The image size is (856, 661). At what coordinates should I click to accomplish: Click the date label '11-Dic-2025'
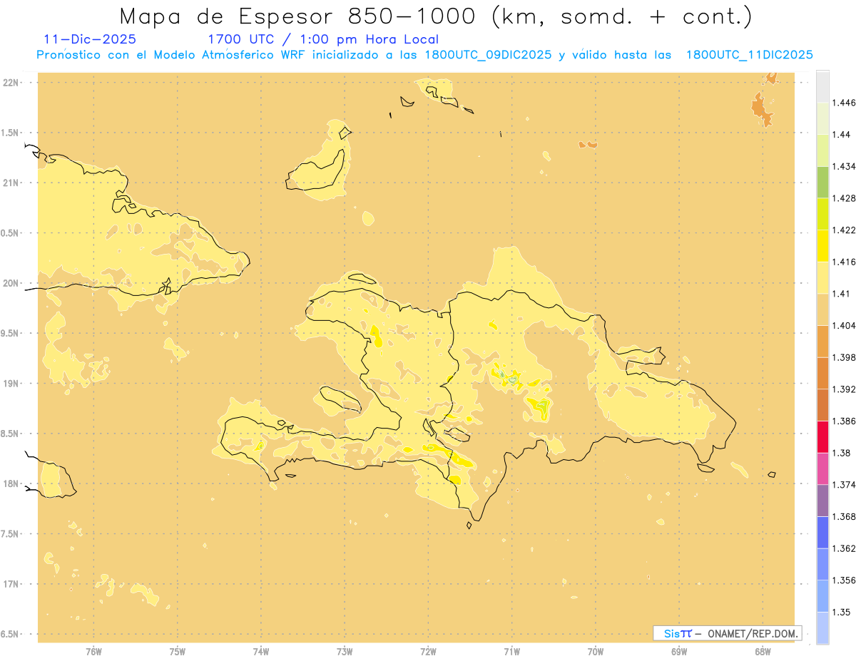tap(90, 39)
